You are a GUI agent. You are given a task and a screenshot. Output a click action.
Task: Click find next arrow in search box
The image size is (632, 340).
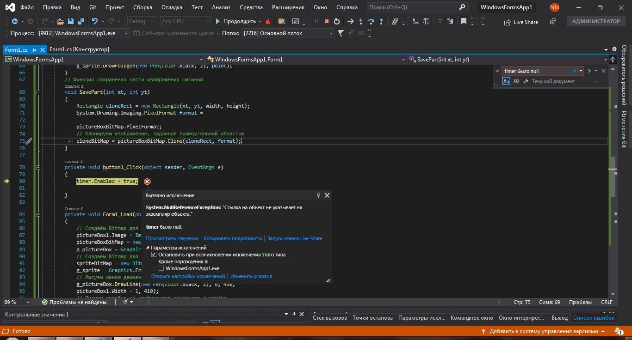589,71
